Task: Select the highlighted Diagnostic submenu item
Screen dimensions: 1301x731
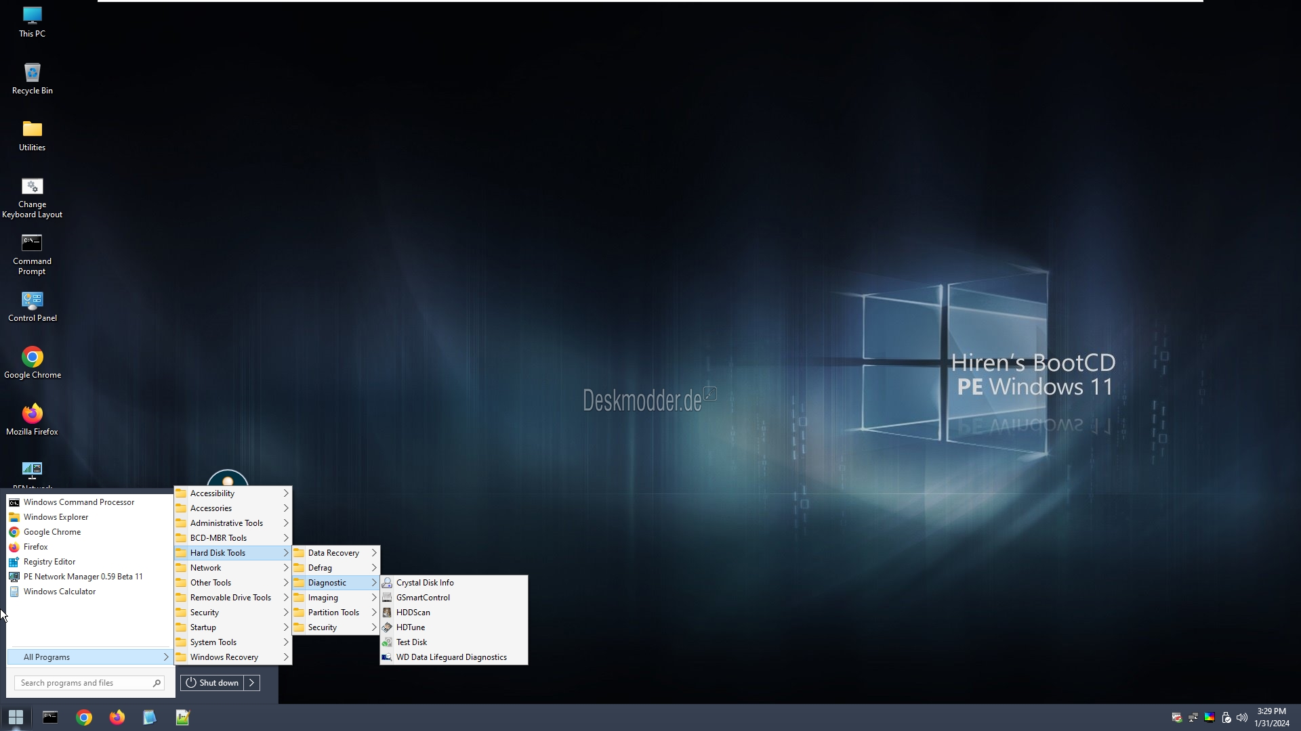Action: 335,583
